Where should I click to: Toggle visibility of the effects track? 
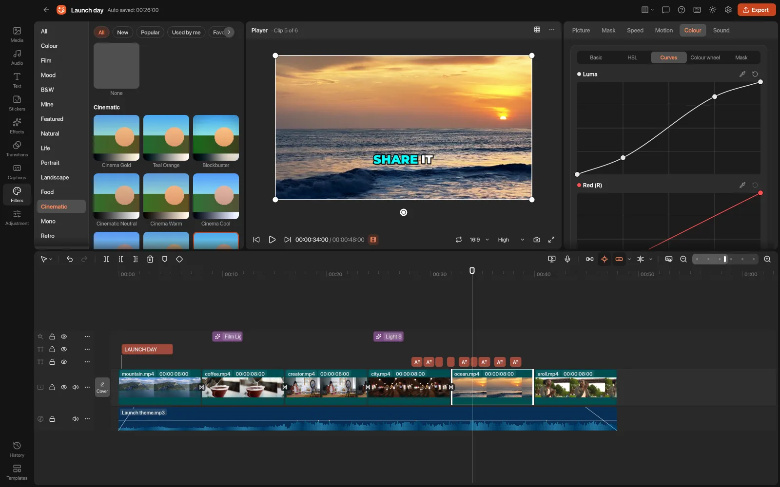point(64,337)
